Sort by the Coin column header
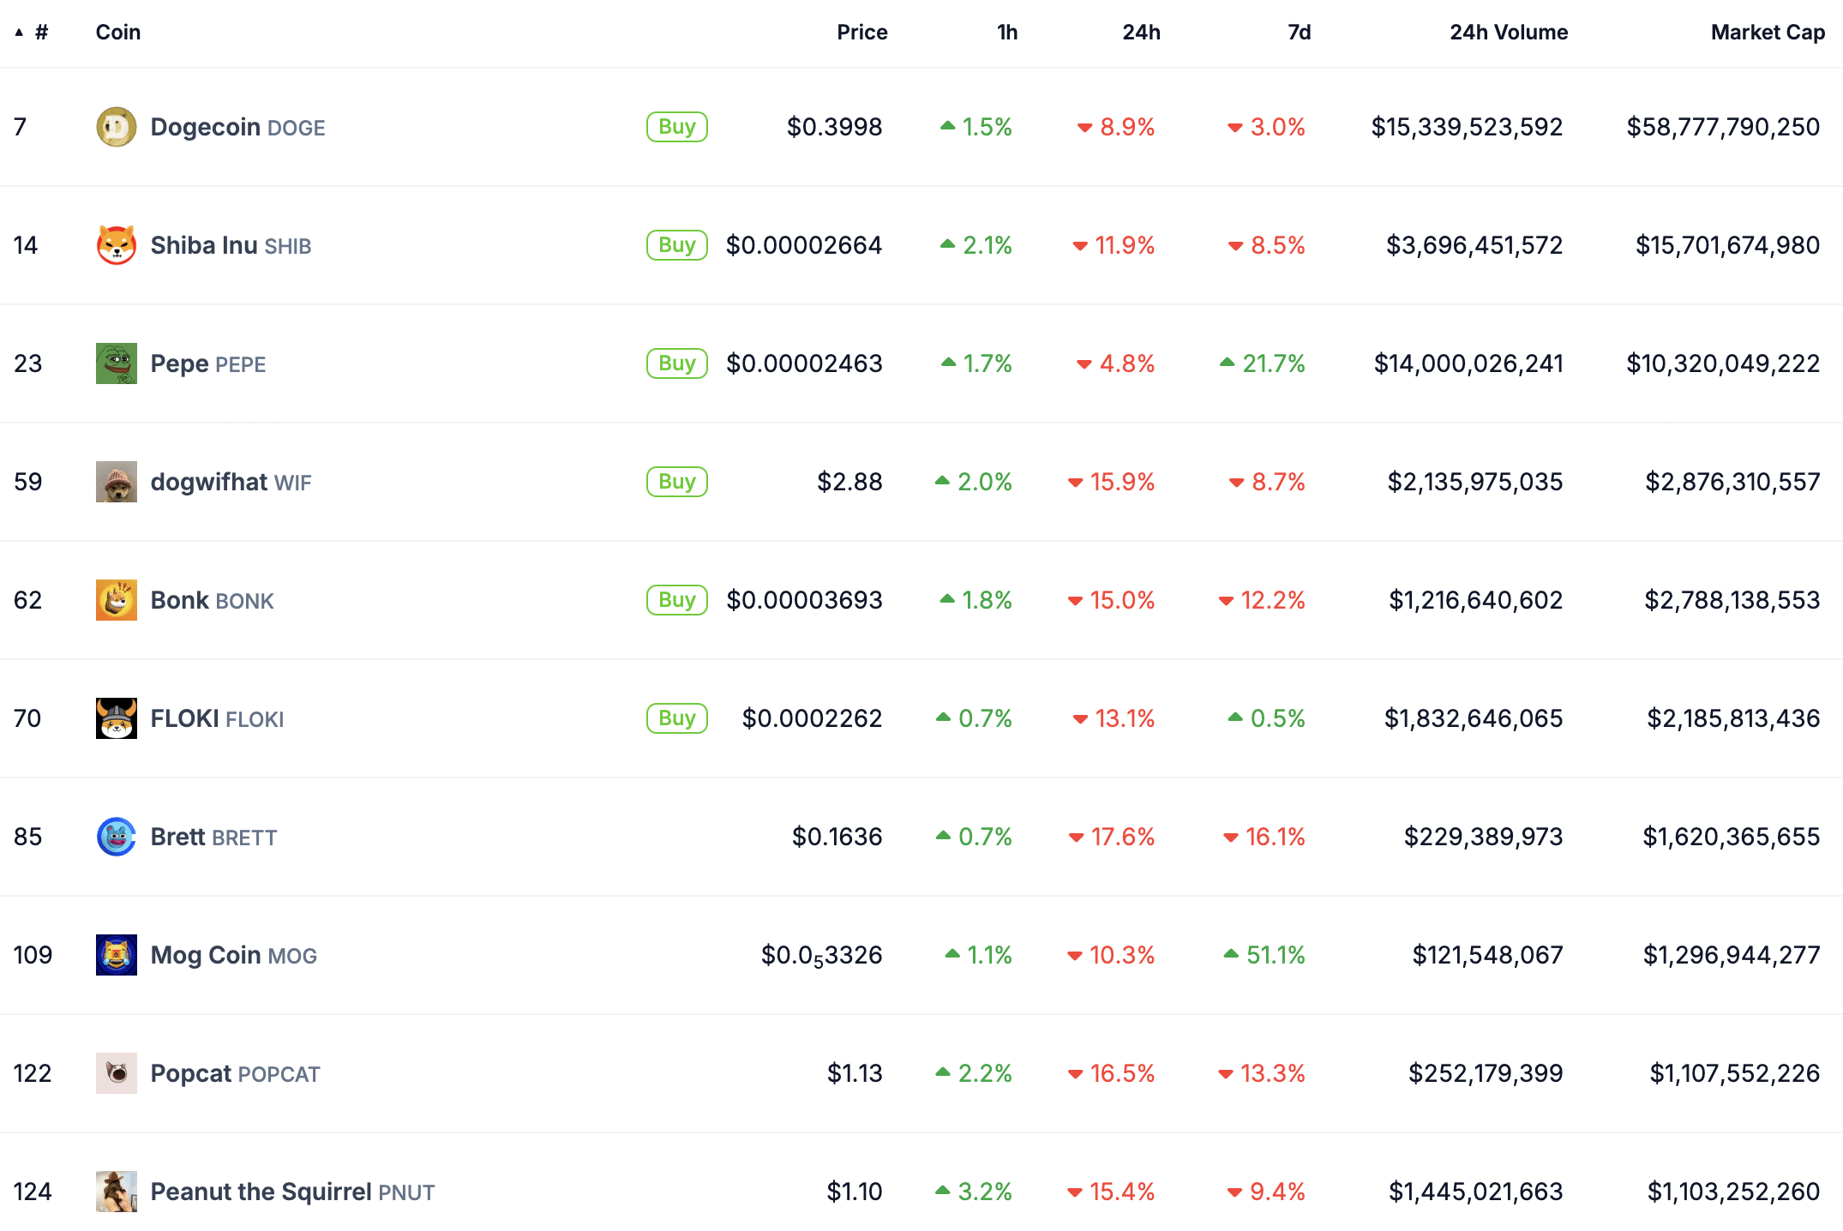1843x1231 pixels. 118,33
